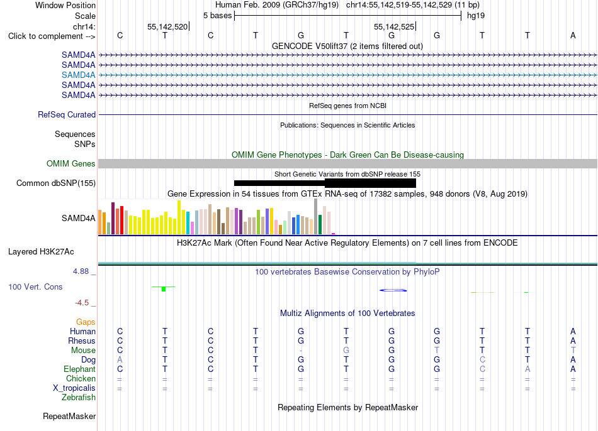
Task: Select the Zebrafish species label
Action: pyautogui.click(x=79, y=398)
